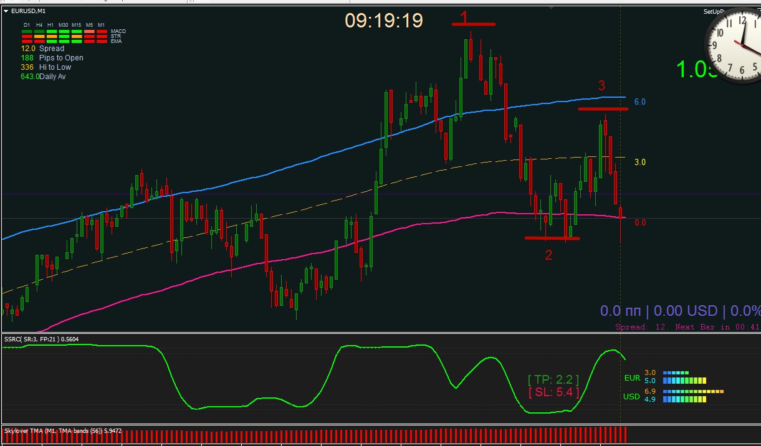Screen dimensions: 761x446
Task: Click the "Pips to Open" label
Action: 61,58
